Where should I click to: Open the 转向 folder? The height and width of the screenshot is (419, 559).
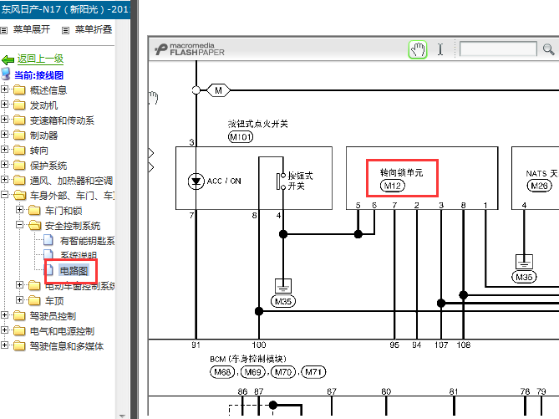(39, 151)
